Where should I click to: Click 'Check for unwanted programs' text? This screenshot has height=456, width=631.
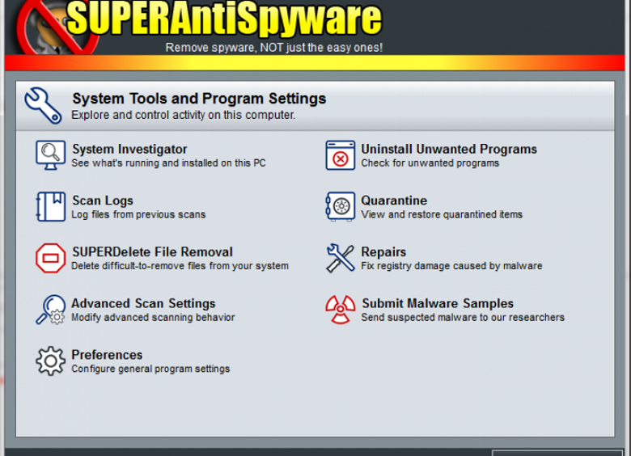(x=430, y=163)
